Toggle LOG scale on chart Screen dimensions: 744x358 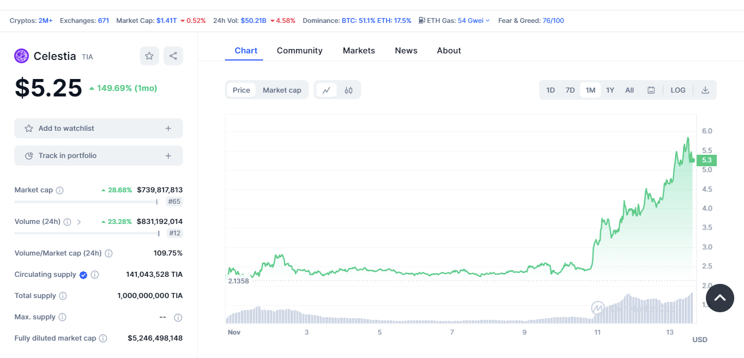(678, 90)
